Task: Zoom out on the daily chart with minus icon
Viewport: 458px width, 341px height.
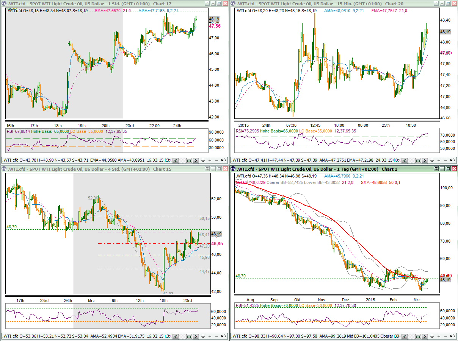Action: (x=445, y=336)
